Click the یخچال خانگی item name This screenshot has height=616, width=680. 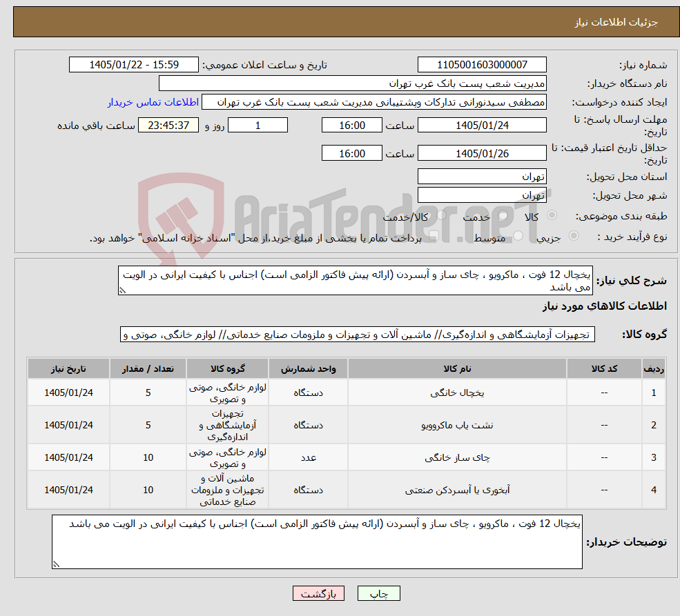[457, 393]
